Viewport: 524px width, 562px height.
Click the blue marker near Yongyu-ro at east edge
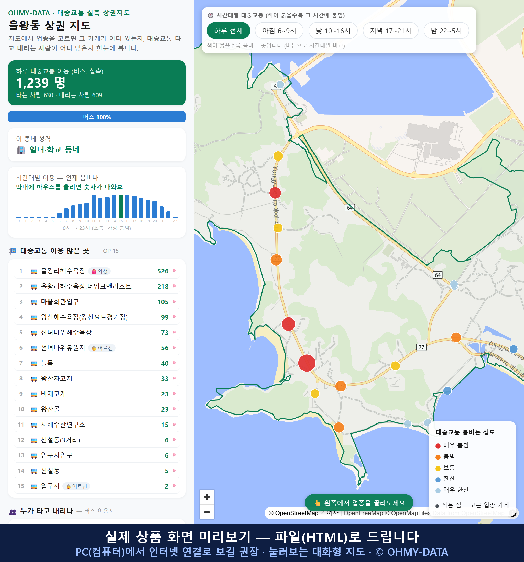coord(513,349)
